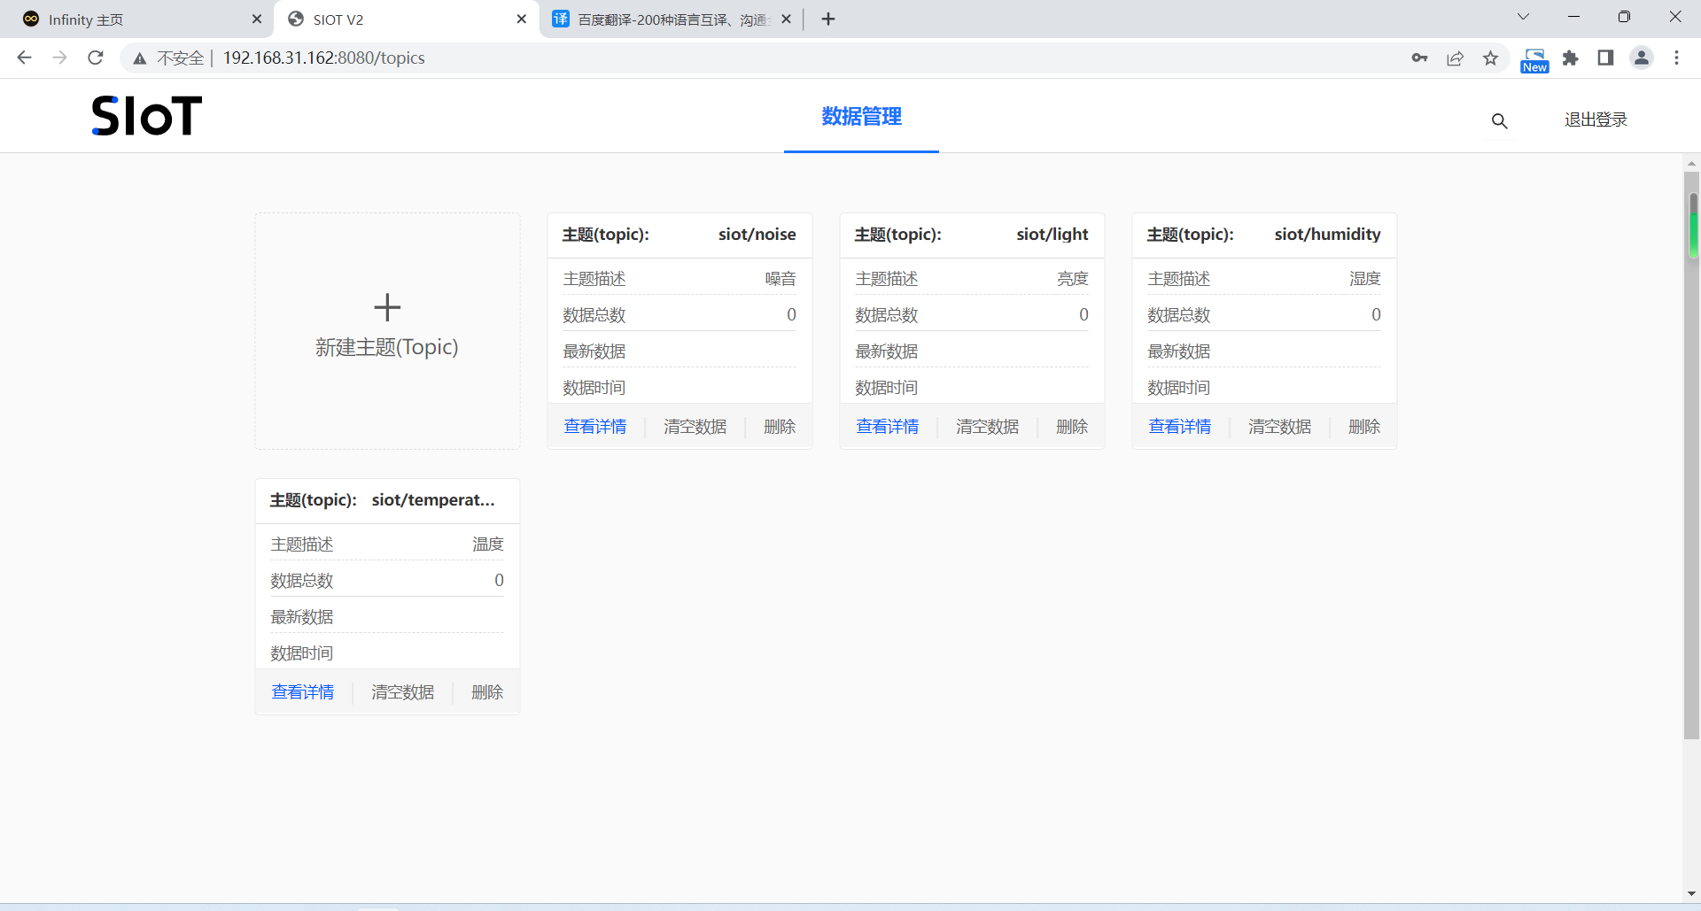1701x911 pixels.
Task: Click the siot/humidity topic title
Action: tap(1327, 235)
